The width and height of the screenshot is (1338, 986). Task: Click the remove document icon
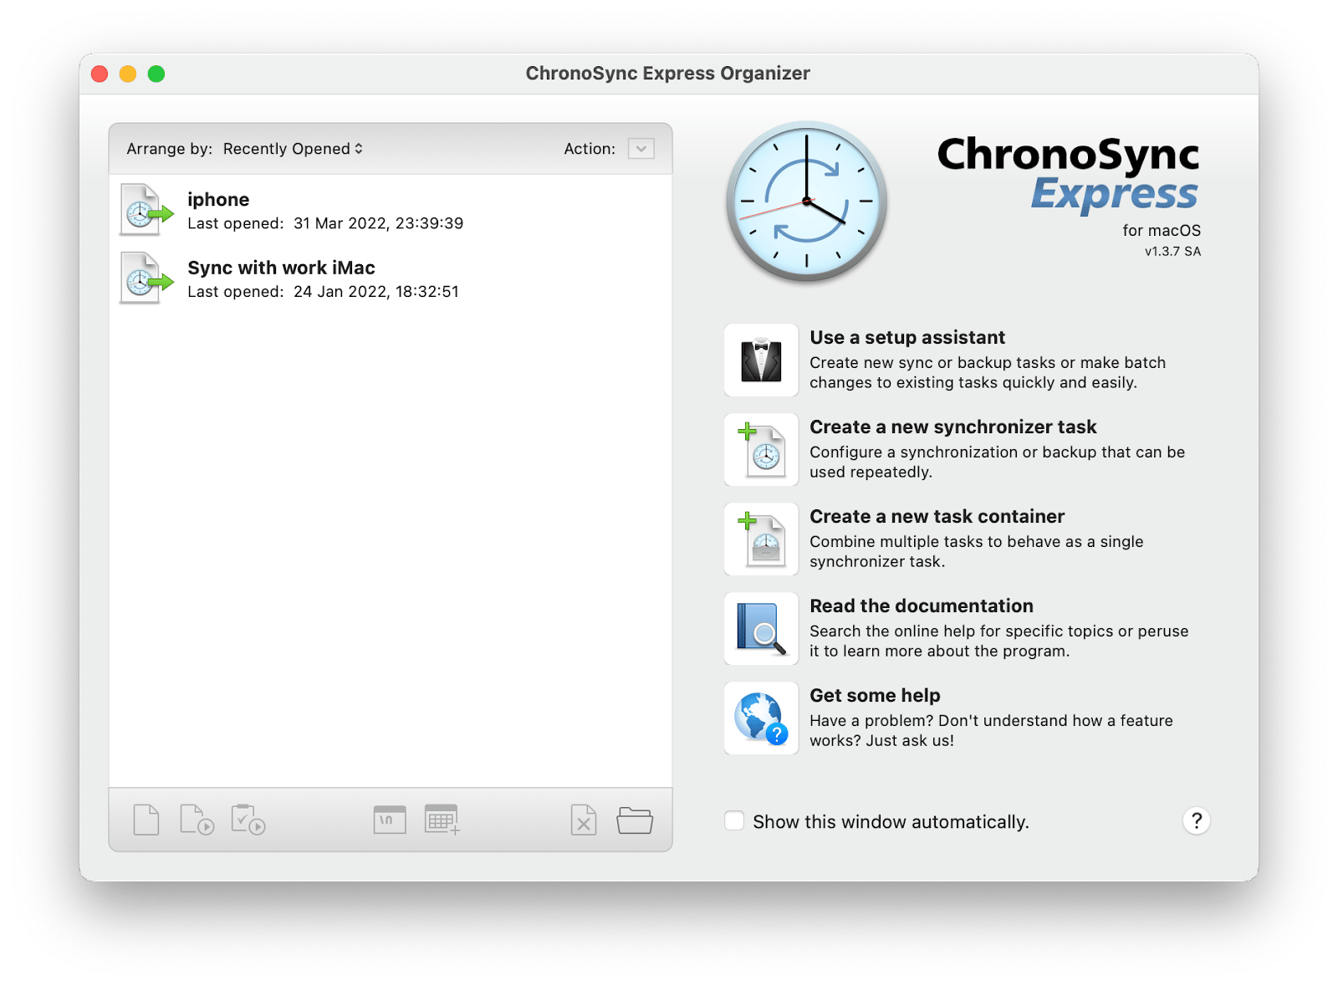click(x=584, y=820)
